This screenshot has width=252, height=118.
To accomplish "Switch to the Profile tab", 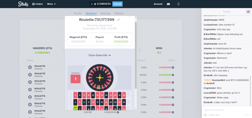I will (78, 13).
